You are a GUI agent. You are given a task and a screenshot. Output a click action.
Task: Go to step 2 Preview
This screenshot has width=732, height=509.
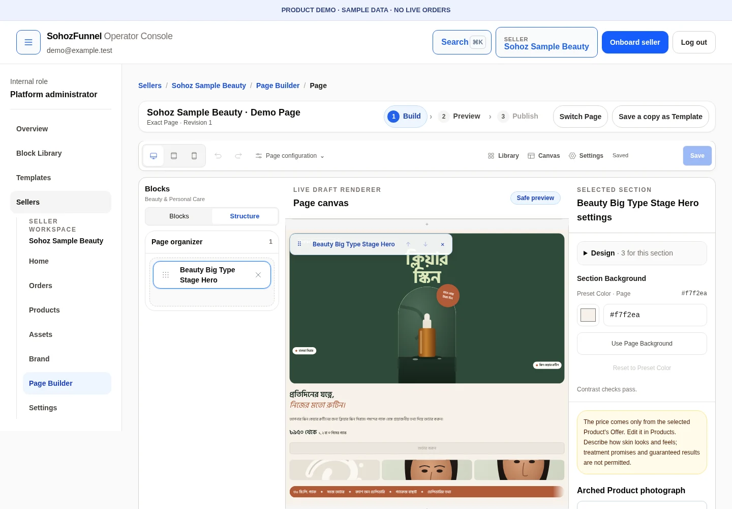coord(460,117)
